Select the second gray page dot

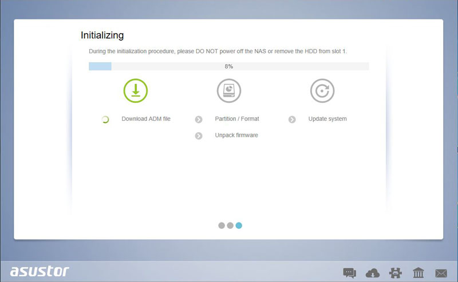pos(230,225)
